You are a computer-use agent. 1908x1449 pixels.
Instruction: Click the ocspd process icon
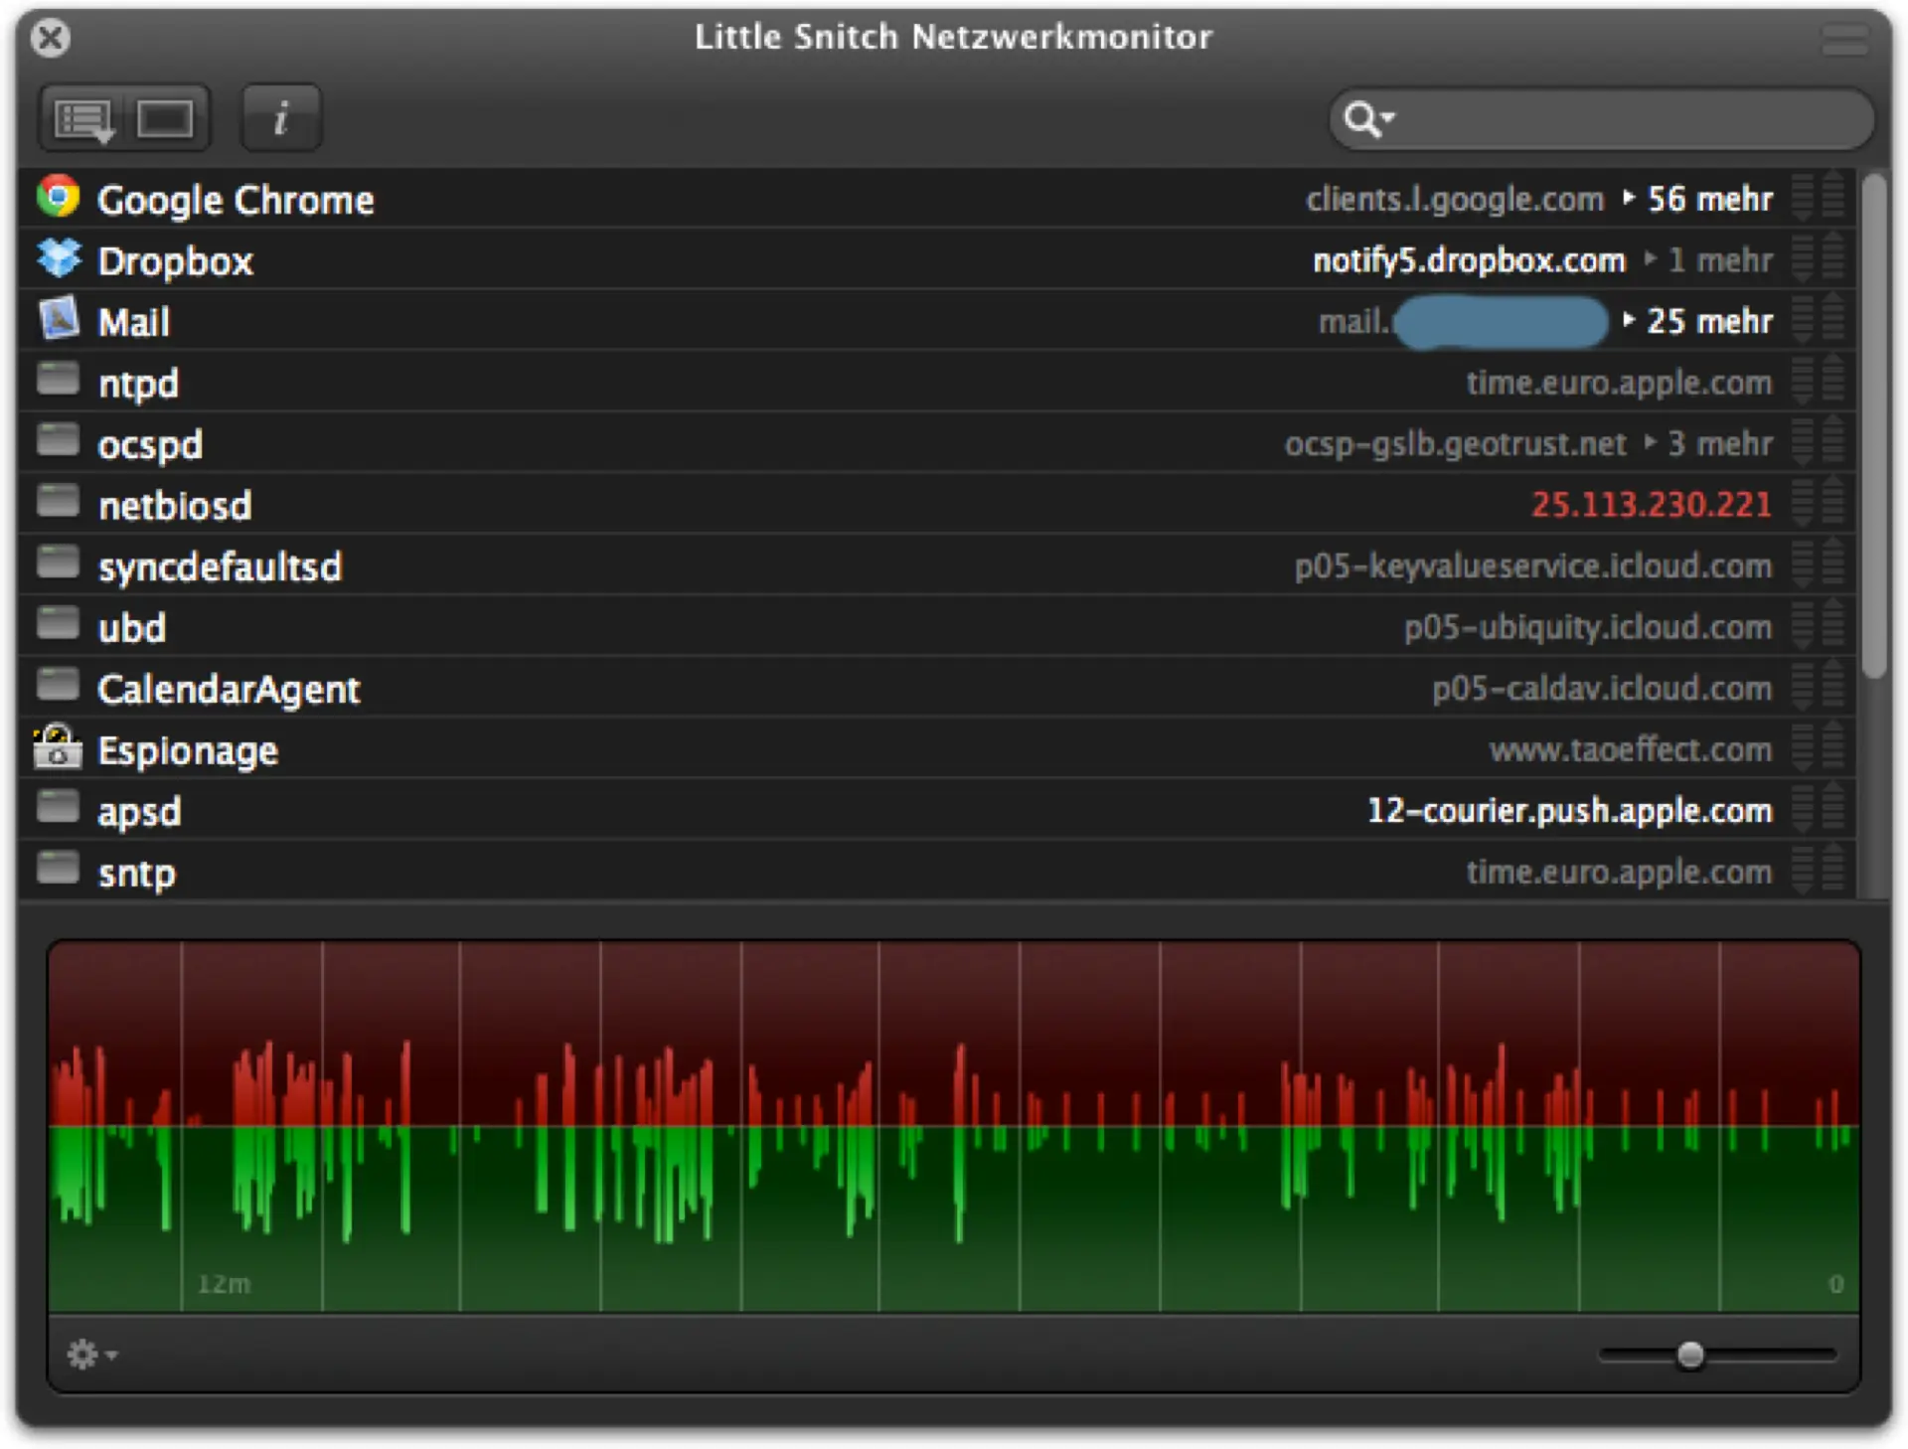(58, 440)
